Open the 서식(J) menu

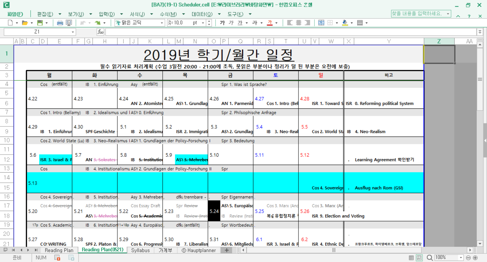click(137, 14)
